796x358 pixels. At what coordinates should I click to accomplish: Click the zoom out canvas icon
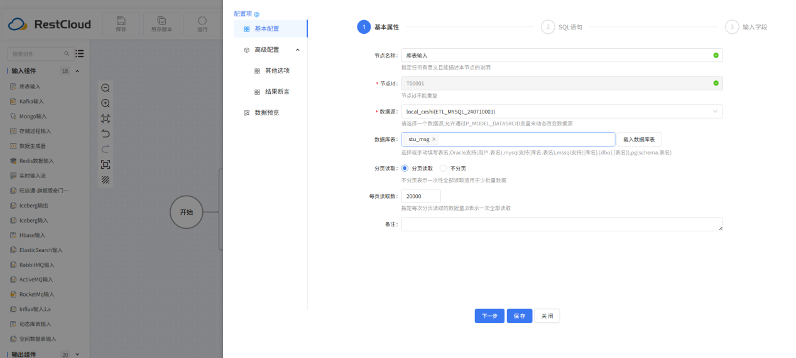pyautogui.click(x=106, y=88)
